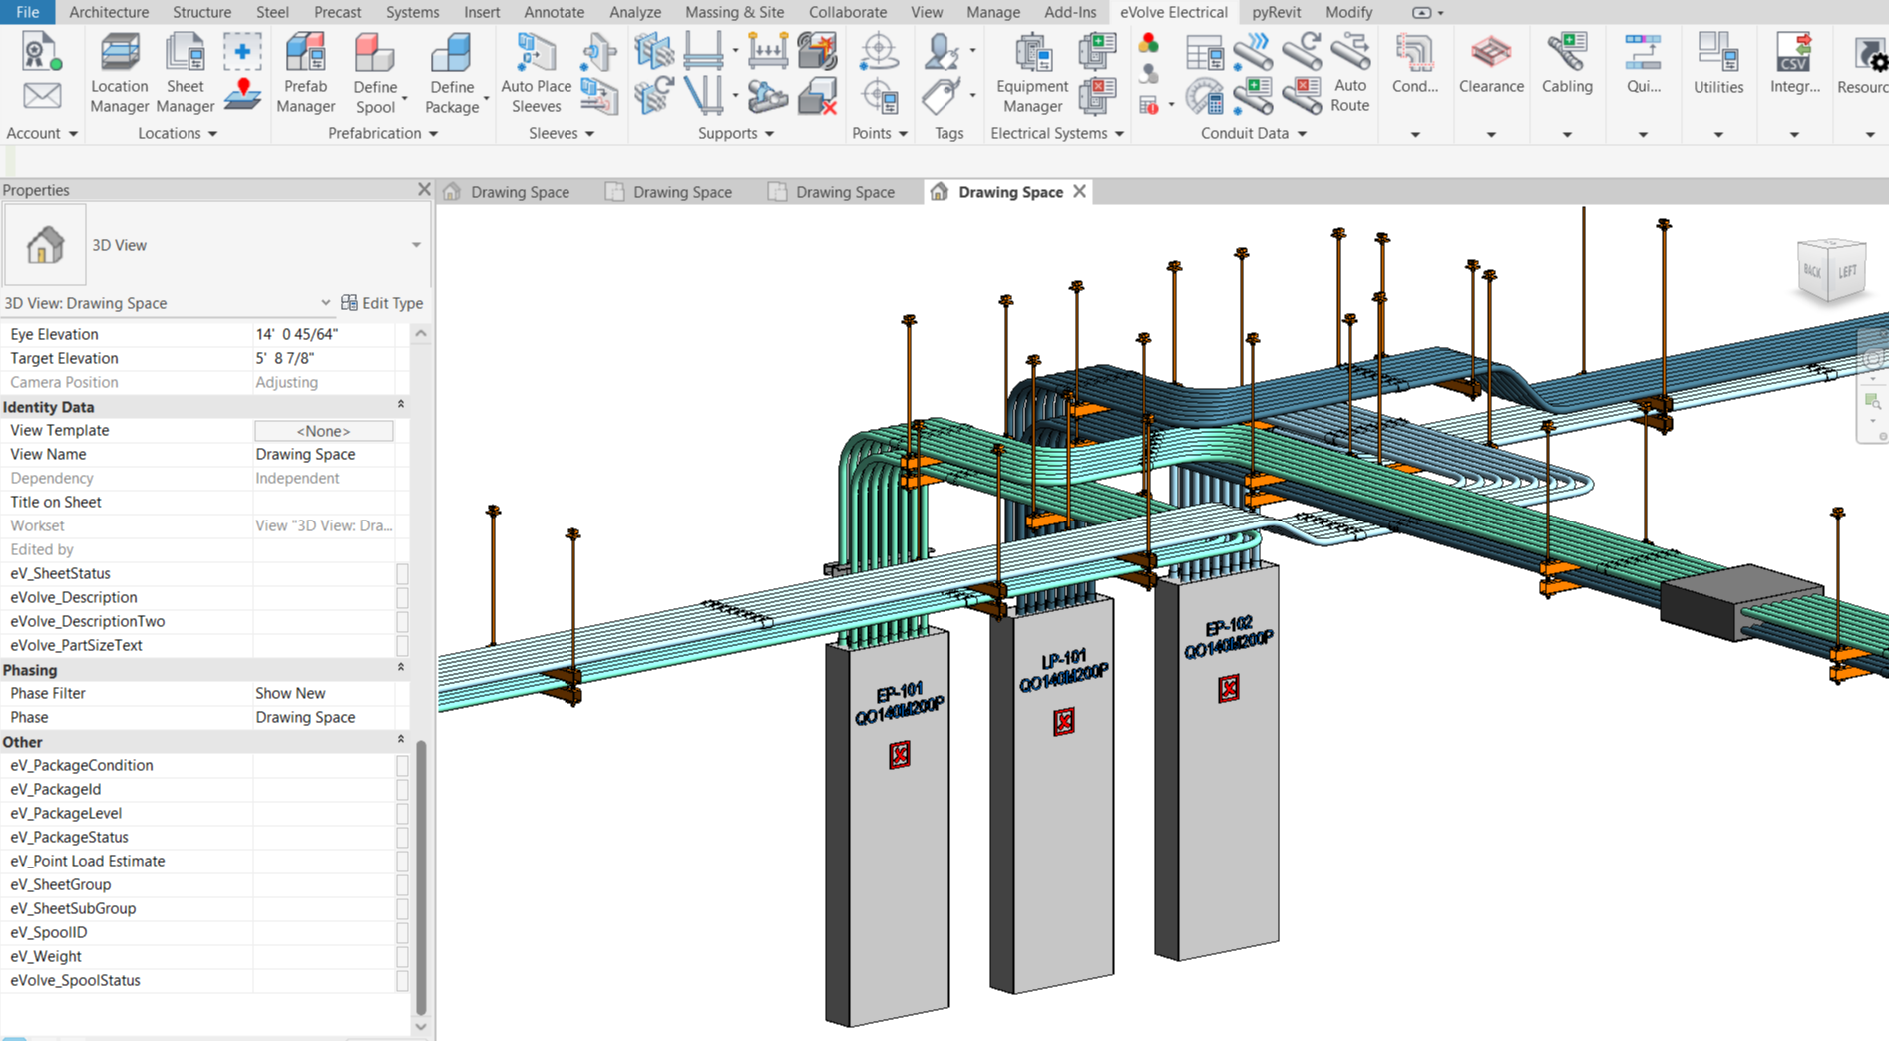1890x1042 pixels.
Task: Open the Cabling tool
Action: coord(1567,65)
